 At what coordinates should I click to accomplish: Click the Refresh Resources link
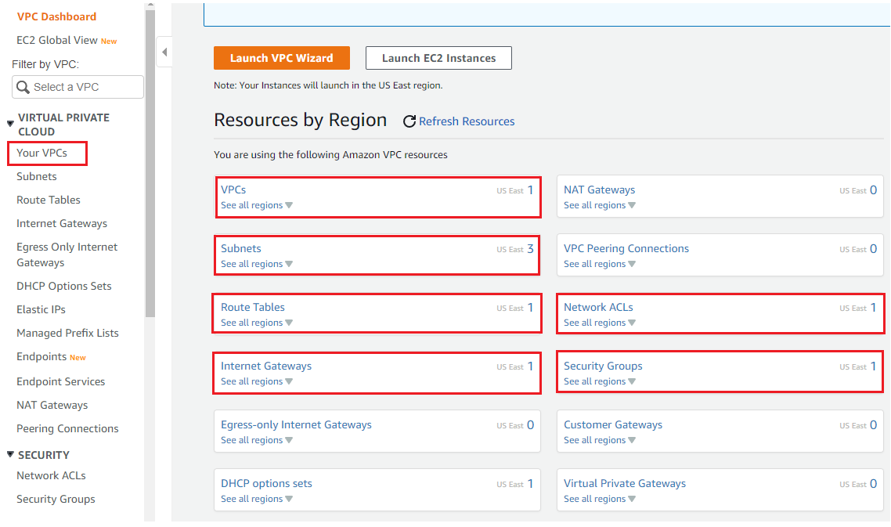[x=467, y=121]
